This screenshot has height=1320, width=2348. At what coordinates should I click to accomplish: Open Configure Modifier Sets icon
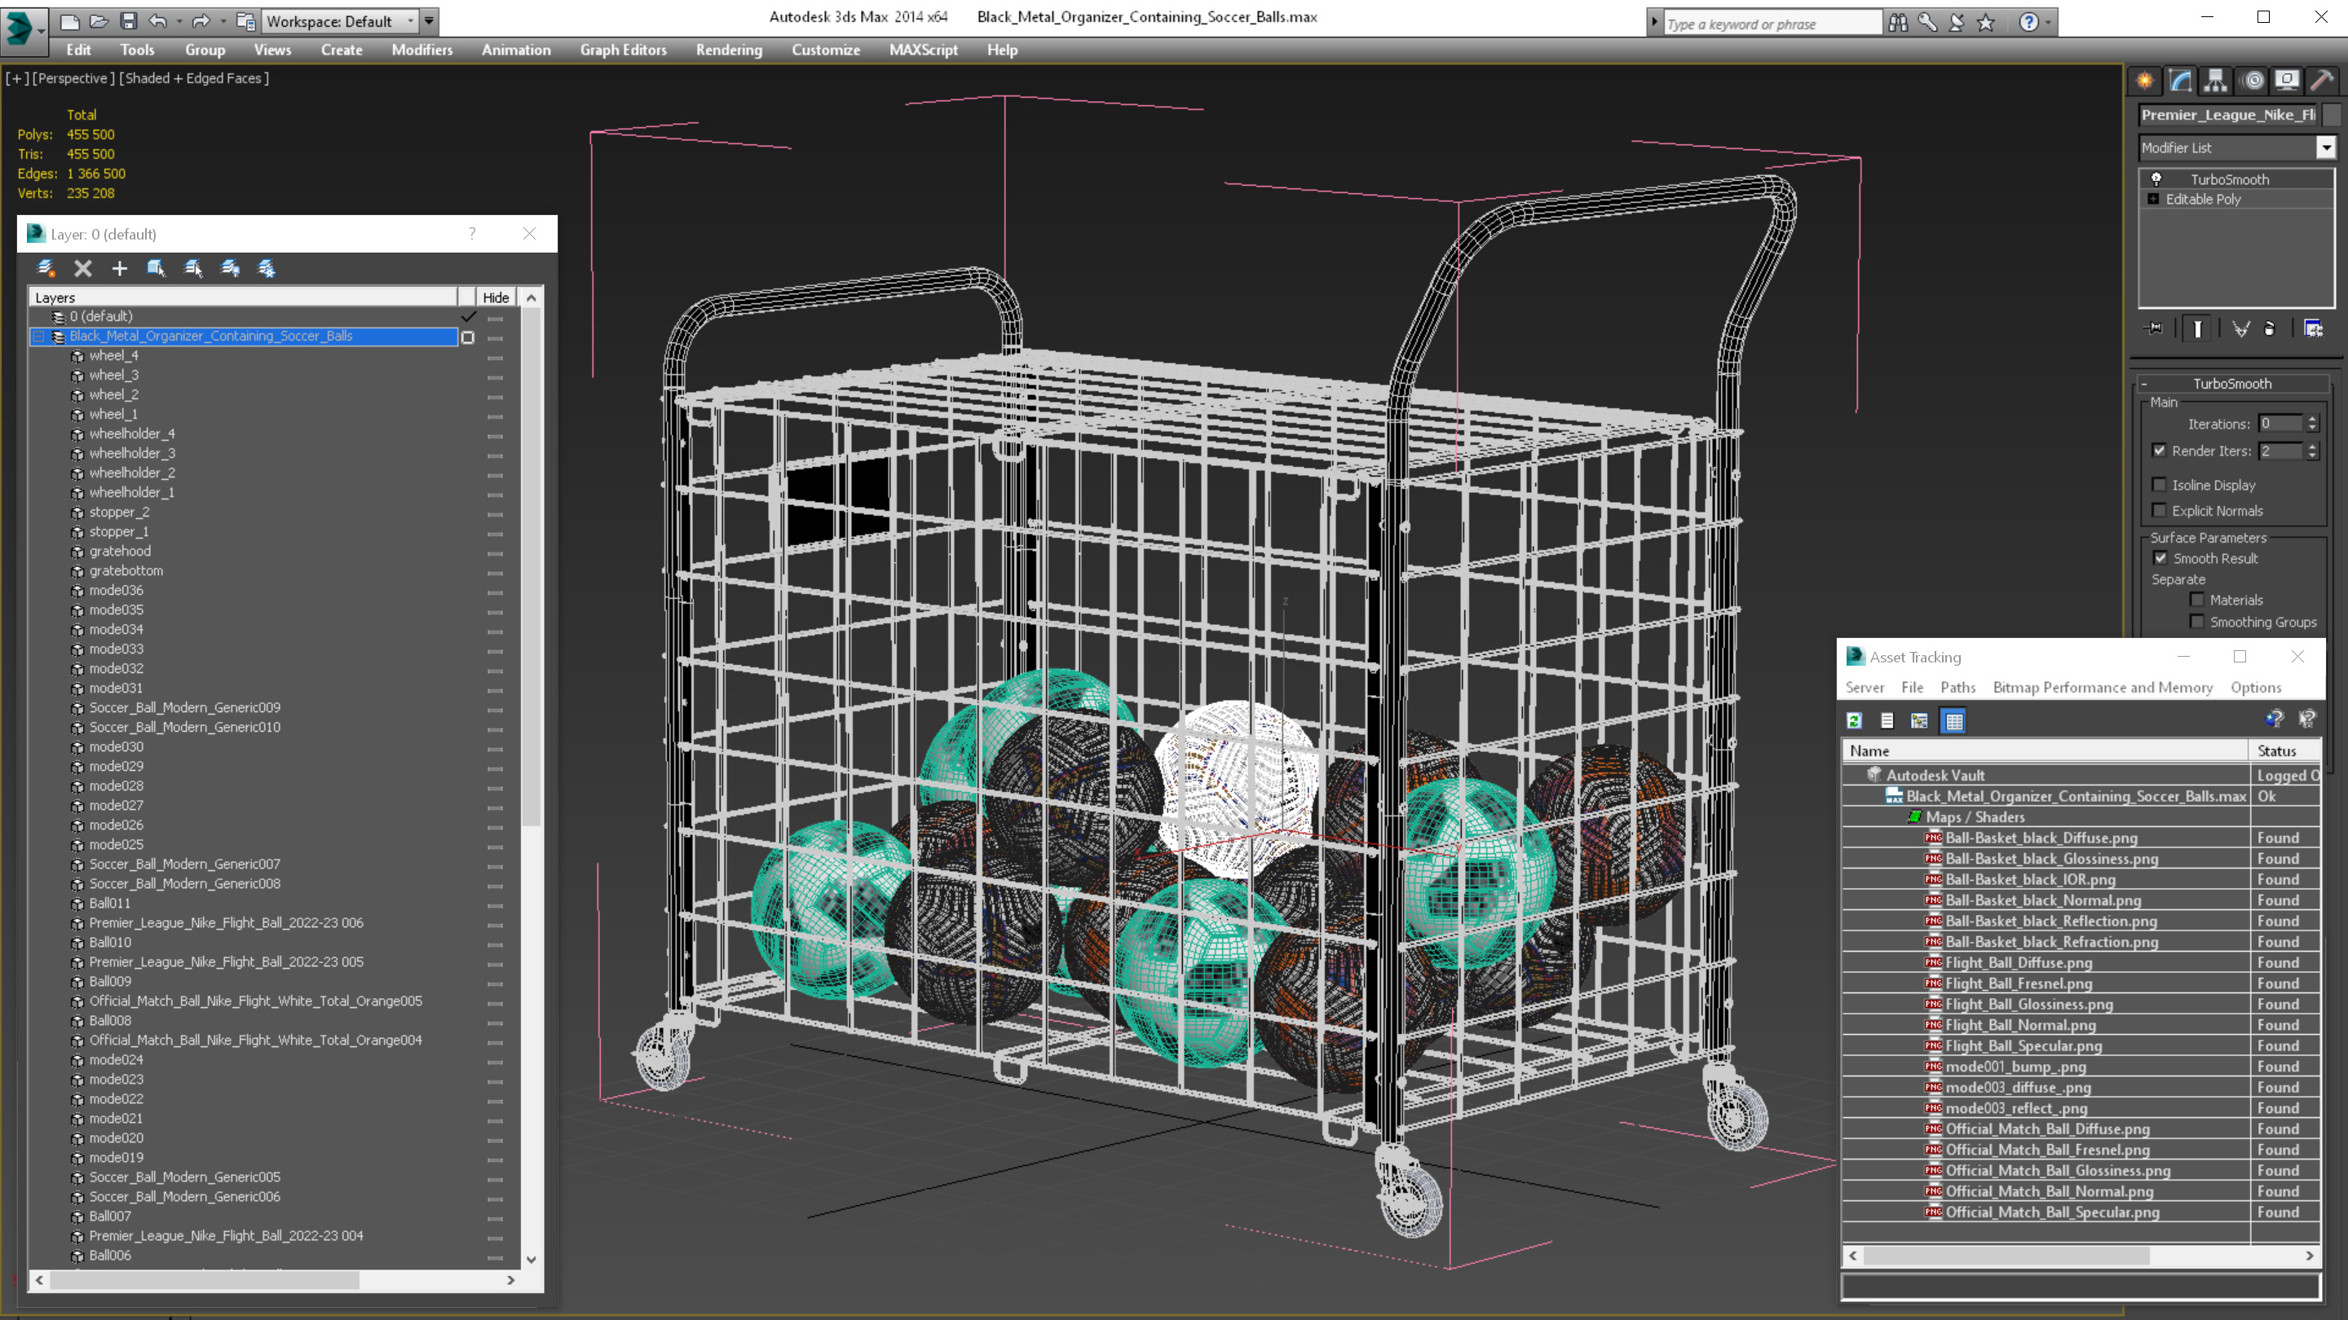(2314, 329)
